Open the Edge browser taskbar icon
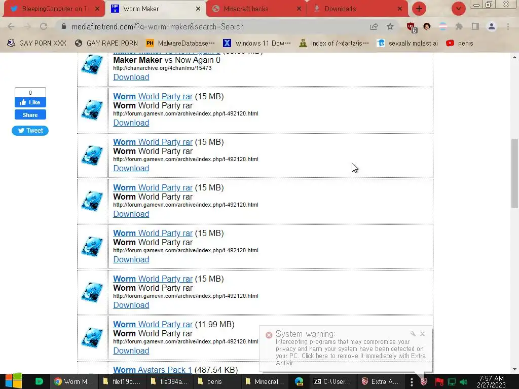519x389 pixels. pyautogui.click(x=299, y=381)
